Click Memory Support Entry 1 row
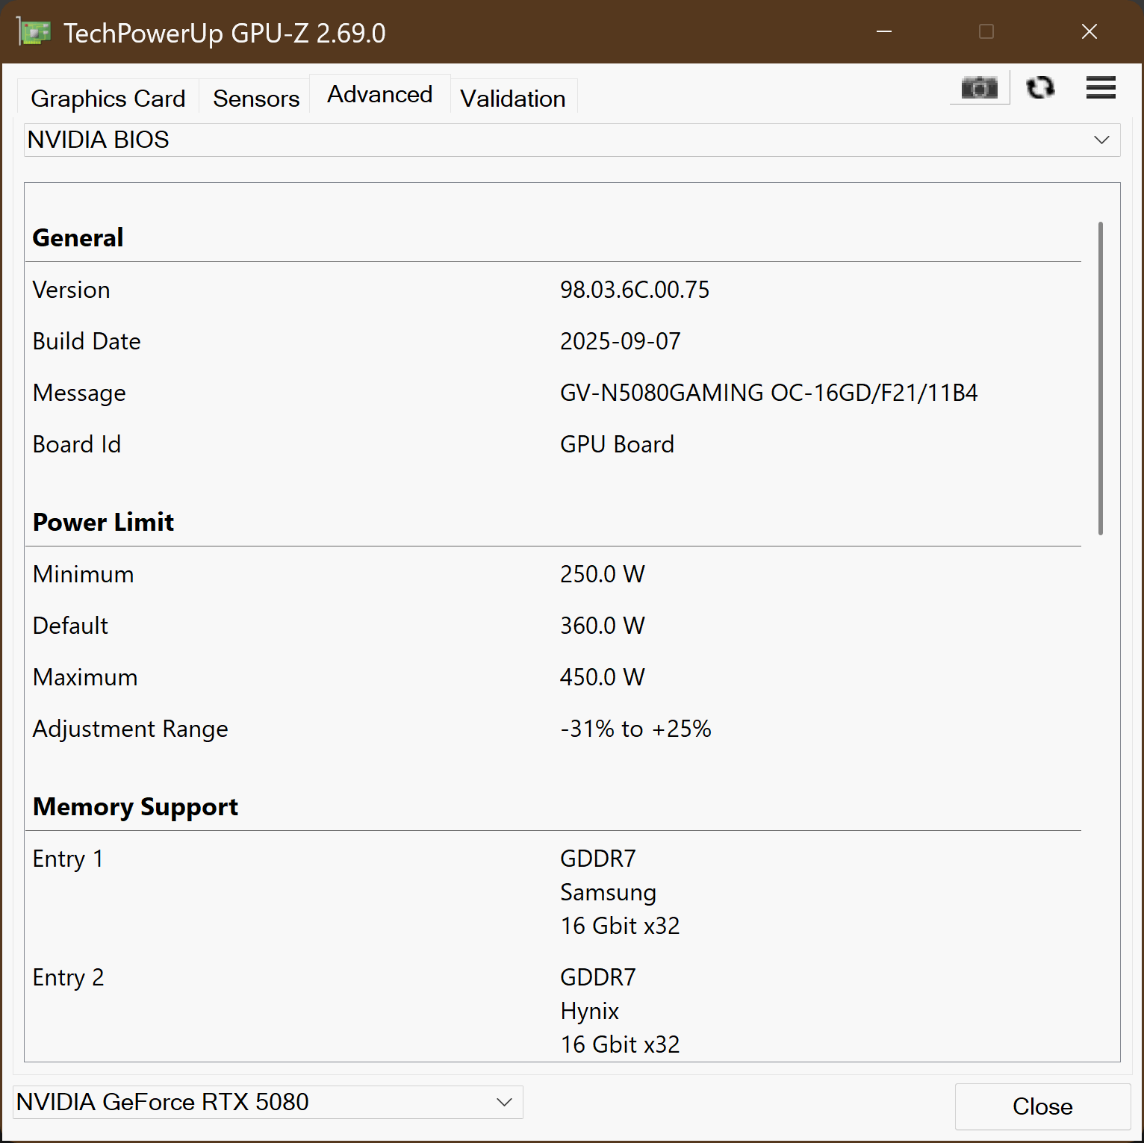The width and height of the screenshot is (1144, 1143). [x=553, y=892]
